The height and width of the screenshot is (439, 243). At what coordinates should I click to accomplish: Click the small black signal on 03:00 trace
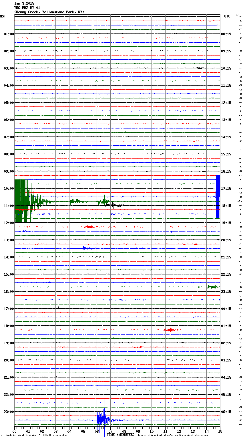pyautogui.click(x=200, y=68)
